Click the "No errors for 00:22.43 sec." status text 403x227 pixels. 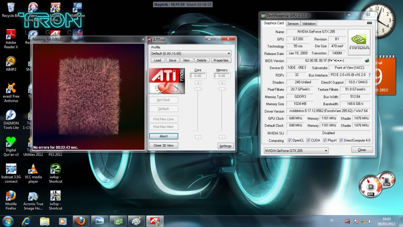(55, 147)
